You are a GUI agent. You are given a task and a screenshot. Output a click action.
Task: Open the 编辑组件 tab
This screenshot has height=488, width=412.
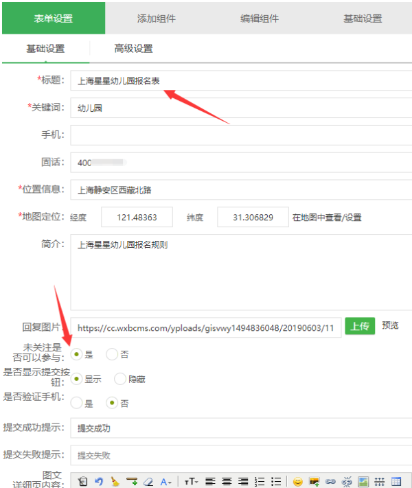point(260,18)
